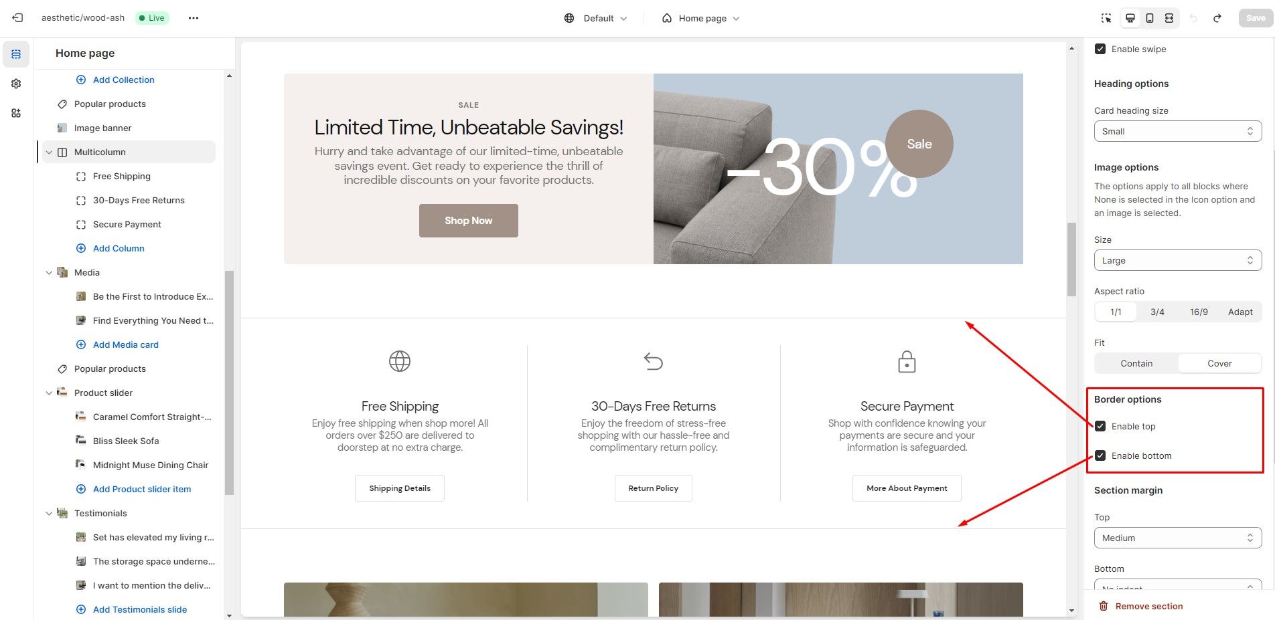The width and height of the screenshot is (1275, 620).
Task: Open the Section margin Top dropdown
Action: [x=1178, y=538]
